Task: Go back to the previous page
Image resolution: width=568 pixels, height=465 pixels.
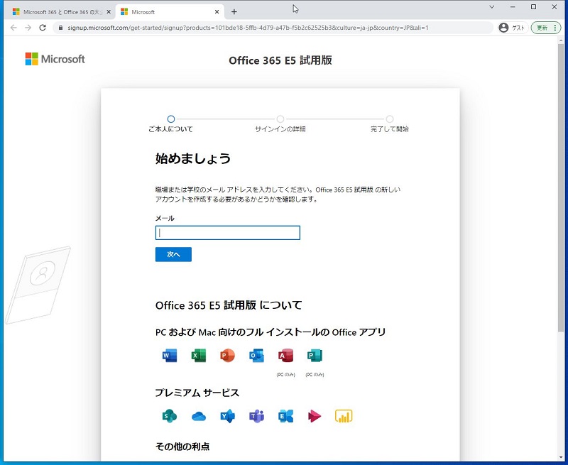Action: coord(13,28)
